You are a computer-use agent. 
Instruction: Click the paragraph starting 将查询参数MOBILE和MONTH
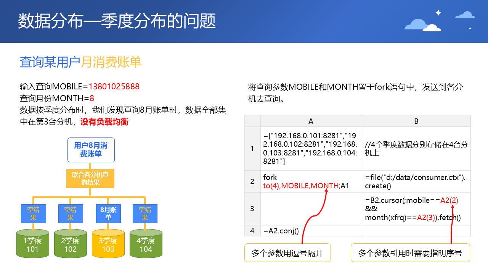click(x=355, y=93)
